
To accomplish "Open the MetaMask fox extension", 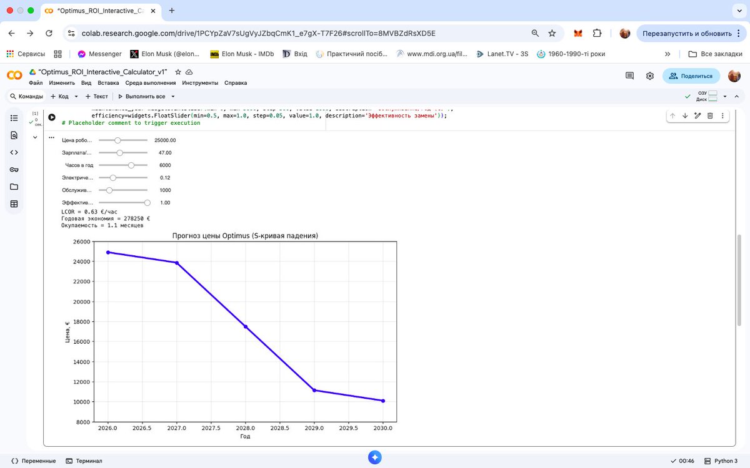I will [x=579, y=33].
